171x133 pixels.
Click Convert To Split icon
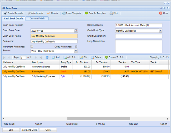coord(106,57)
